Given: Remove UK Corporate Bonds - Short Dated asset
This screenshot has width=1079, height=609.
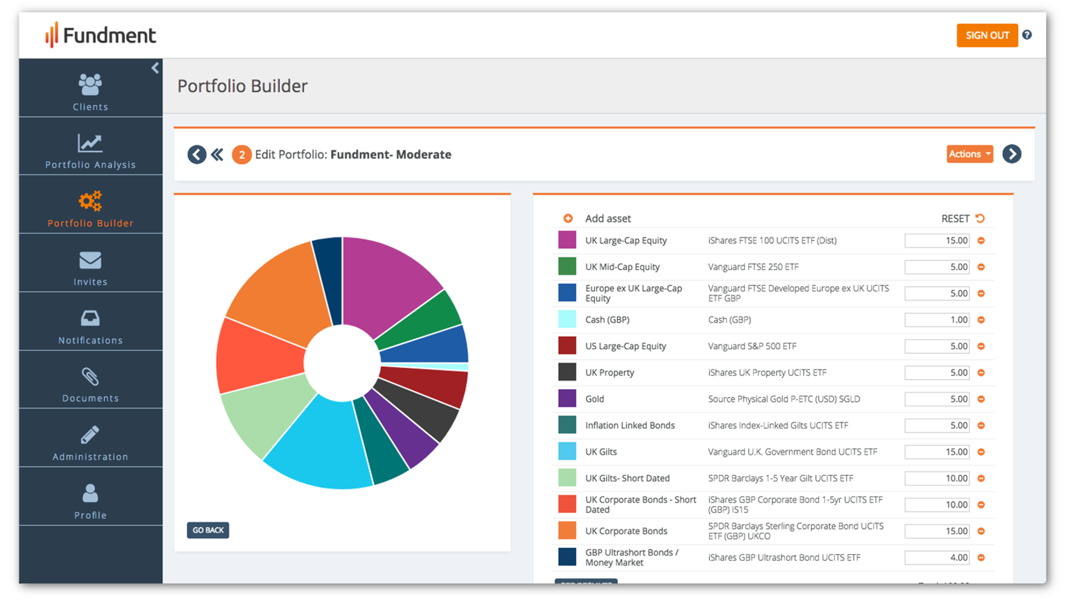Looking at the screenshot, I should [x=981, y=505].
